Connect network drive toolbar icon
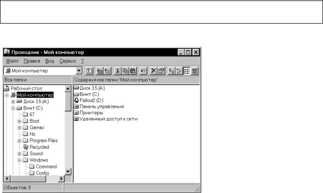Viewport: 323px width, 193px height. coord(100,71)
